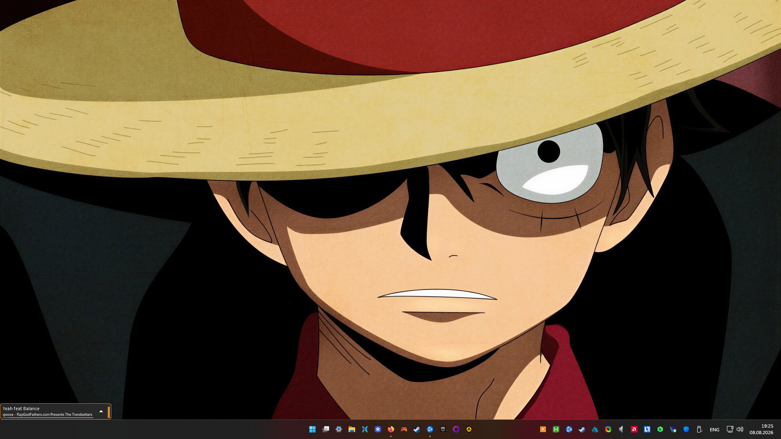Launch Steam from the pinned taskbar apps
This screenshot has width=781, height=439.
pos(417,429)
